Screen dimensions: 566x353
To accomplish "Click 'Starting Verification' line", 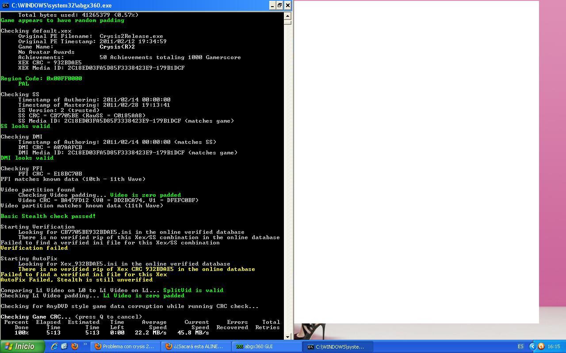I will pyautogui.click(x=38, y=227).
